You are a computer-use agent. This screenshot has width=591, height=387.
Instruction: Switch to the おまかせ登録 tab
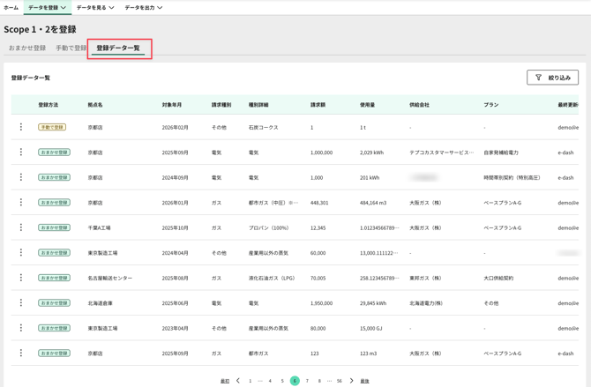(x=27, y=48)
